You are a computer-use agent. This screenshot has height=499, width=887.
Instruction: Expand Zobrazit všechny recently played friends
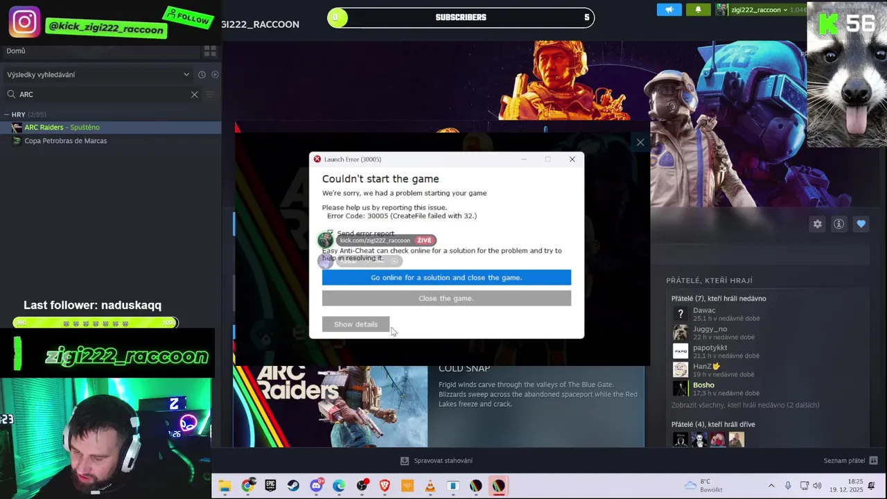745,405
